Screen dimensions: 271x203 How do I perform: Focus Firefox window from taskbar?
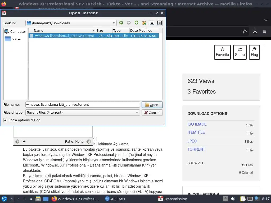coord(75,199)
